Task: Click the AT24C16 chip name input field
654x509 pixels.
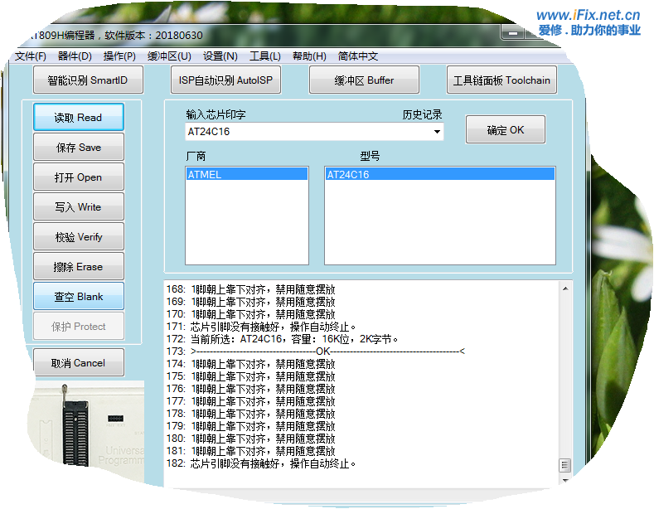Action: point(307,132)
